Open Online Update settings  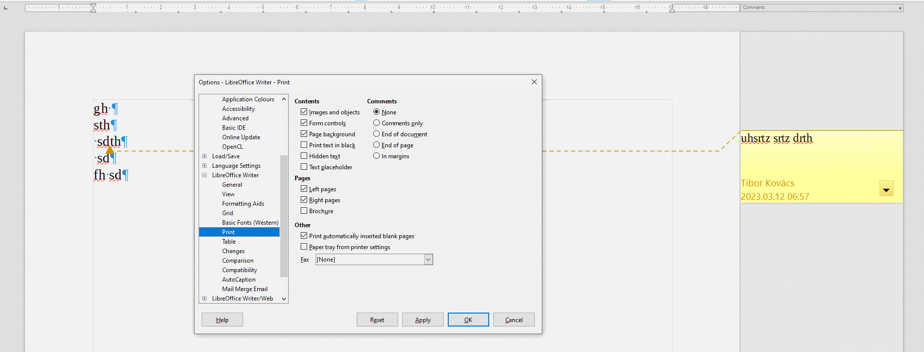tap(241, 137)
